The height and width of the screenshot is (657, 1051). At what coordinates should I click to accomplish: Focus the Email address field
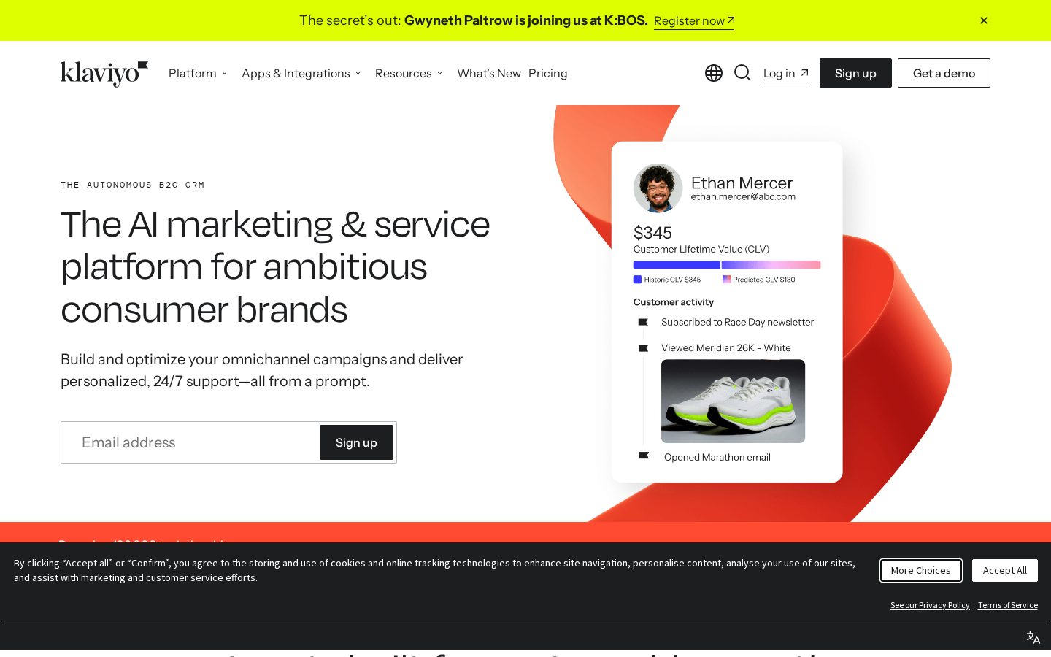190,442
